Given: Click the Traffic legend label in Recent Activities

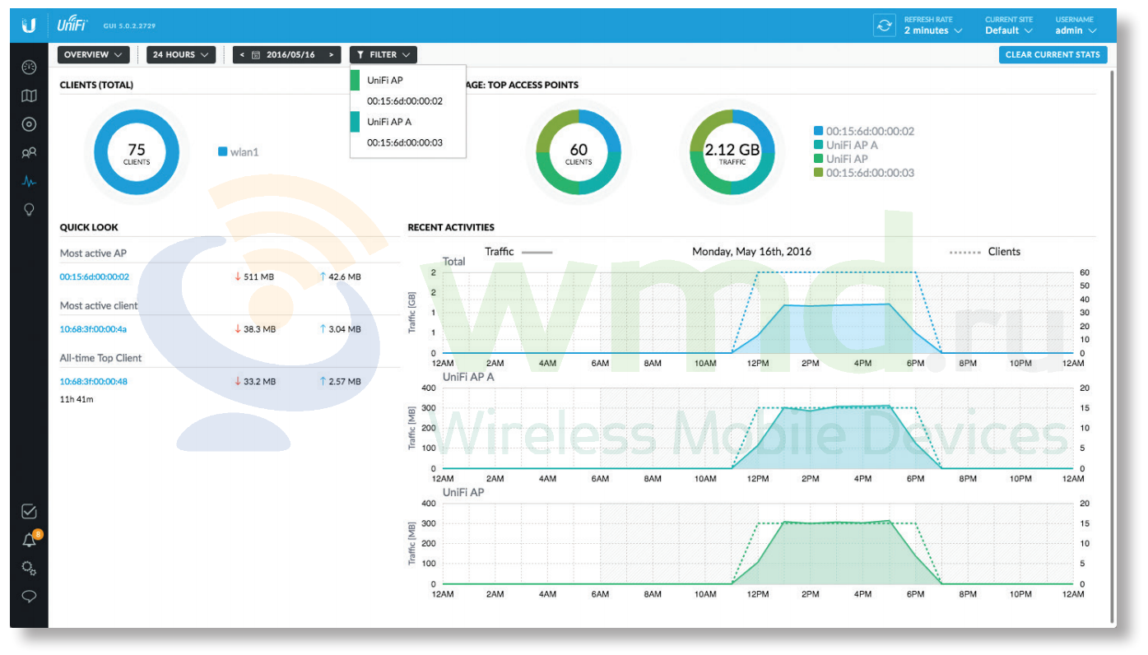Looking at the screenshot, I should pyautogui.click(x=499, y=252).
